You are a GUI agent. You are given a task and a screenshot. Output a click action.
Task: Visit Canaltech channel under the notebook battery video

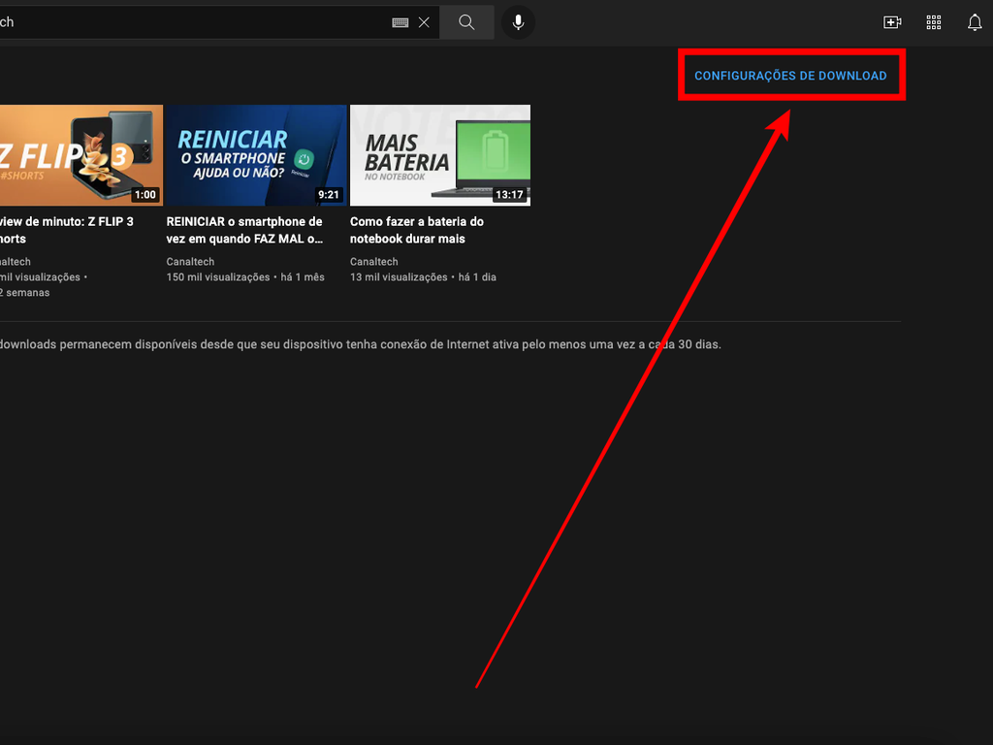tap(374, 262)
